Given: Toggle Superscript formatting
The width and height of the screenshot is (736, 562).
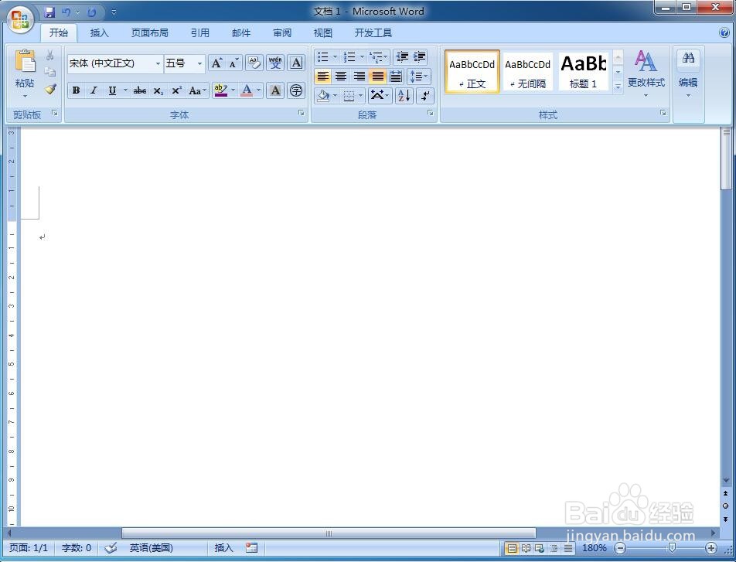Looking at the screenshot, I should pos(176,90).
